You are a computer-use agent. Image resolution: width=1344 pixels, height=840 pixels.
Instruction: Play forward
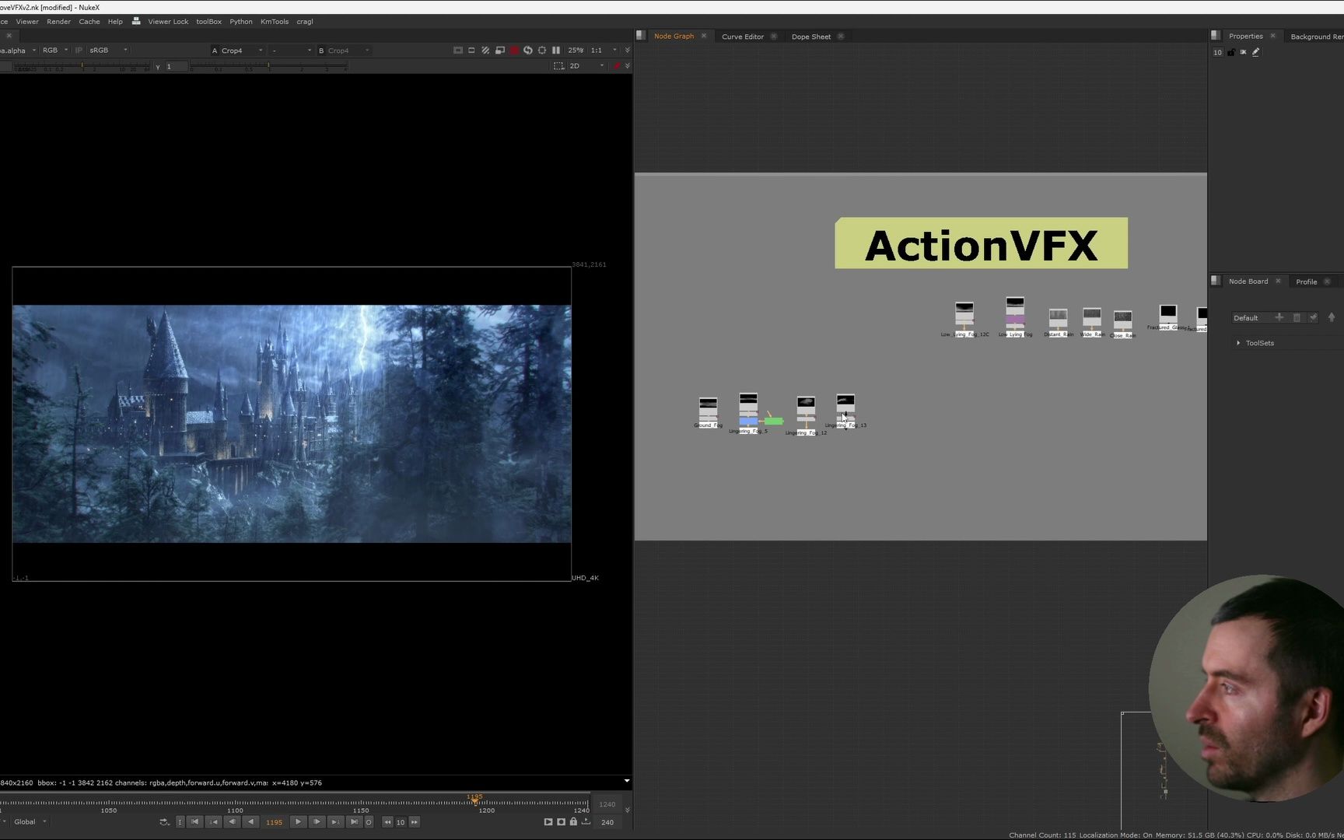coord(298,822)
